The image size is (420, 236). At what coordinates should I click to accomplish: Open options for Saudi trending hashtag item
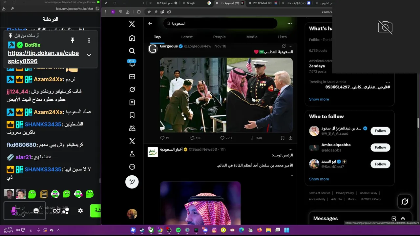[388, 82]
